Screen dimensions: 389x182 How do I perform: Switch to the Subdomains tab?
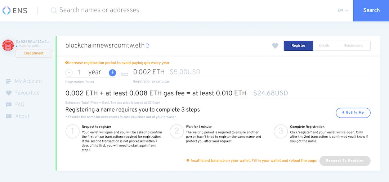pos(353,46)
